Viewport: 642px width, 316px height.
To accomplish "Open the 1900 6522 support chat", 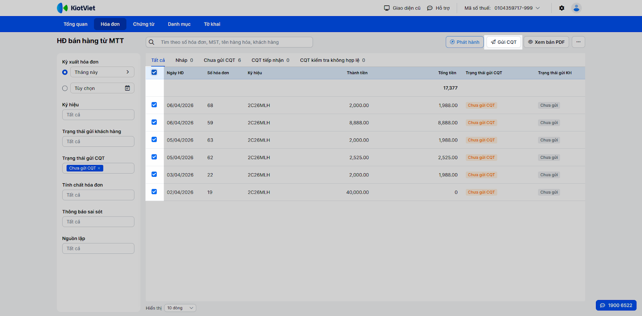I will pyautogui.click(x=616, y=305).
